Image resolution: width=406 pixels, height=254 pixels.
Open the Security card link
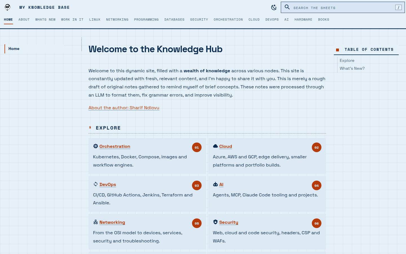tap(229, 222)
